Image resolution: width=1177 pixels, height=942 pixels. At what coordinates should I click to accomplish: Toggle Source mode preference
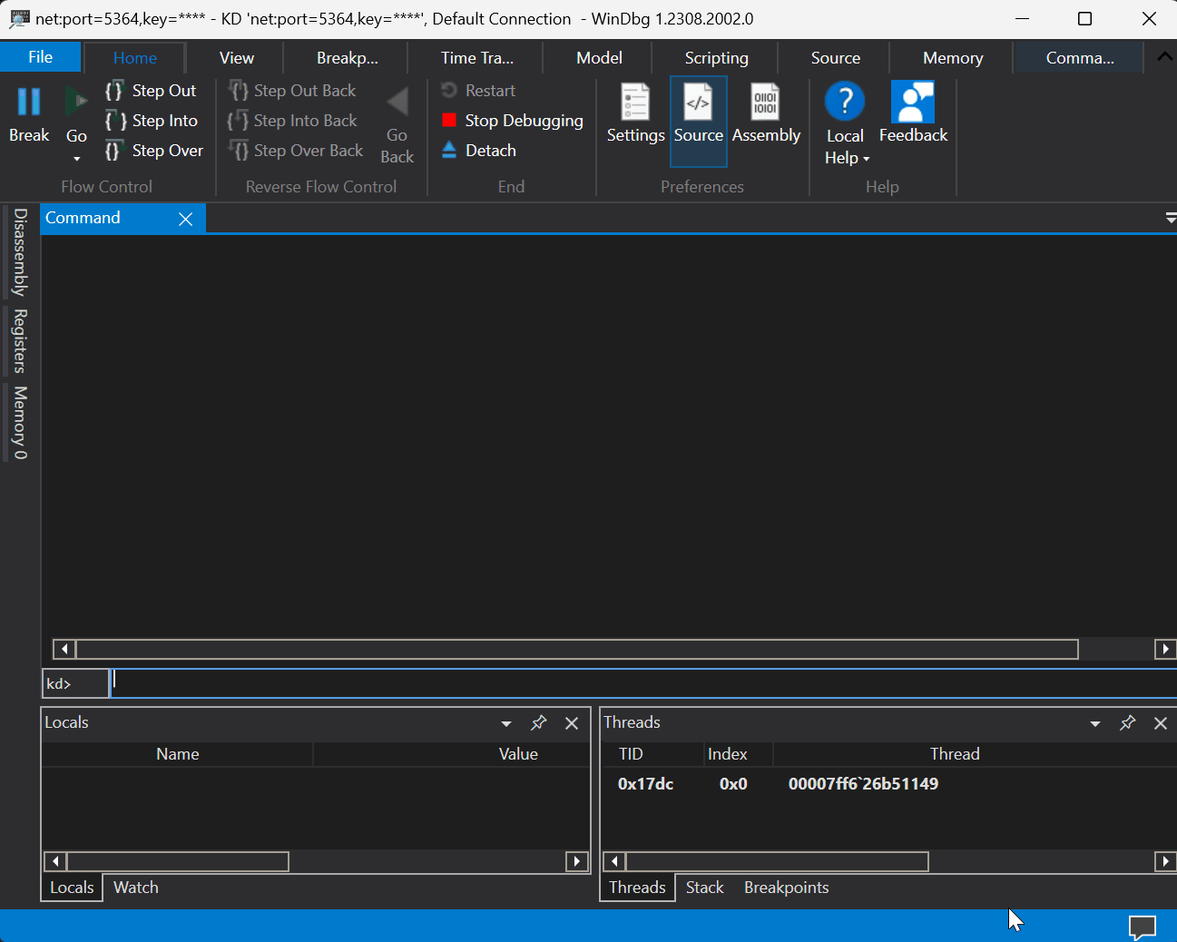[x=699, y=121]
